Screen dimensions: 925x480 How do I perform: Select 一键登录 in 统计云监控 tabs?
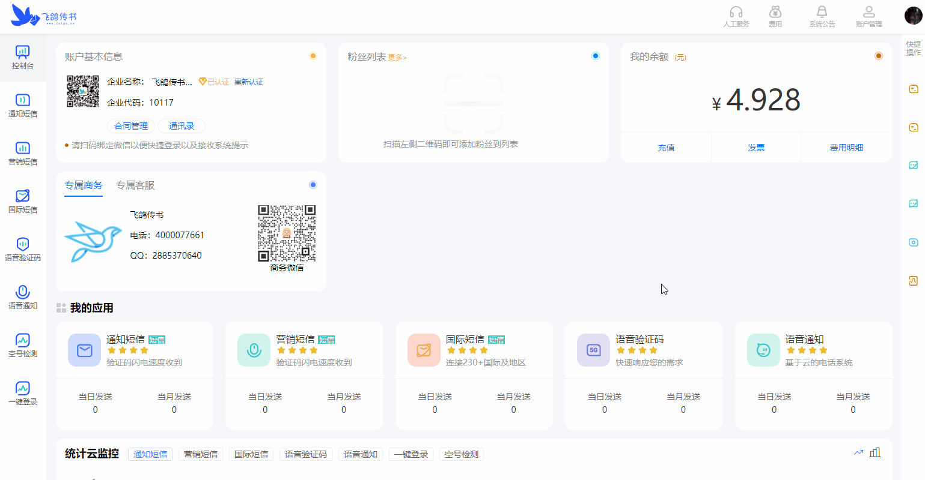pos(411,454)
